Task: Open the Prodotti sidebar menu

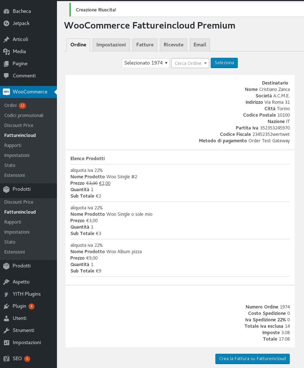Action: [x=21, y=189]
